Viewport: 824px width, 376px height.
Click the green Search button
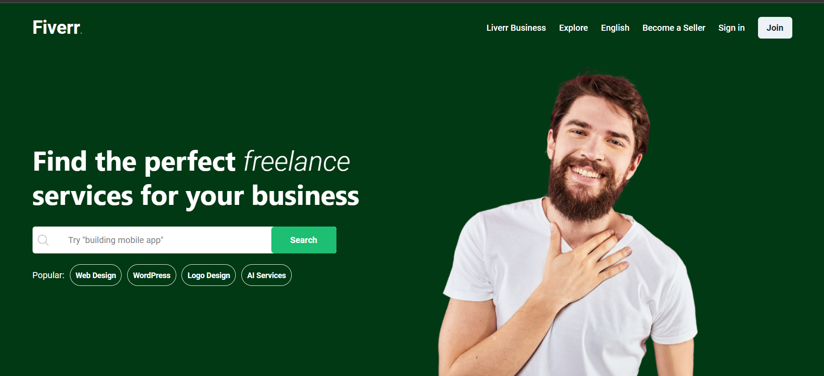[x=304, y=240]
